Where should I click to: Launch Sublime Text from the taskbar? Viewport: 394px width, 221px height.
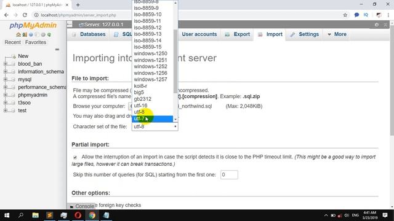pos(49,215)
